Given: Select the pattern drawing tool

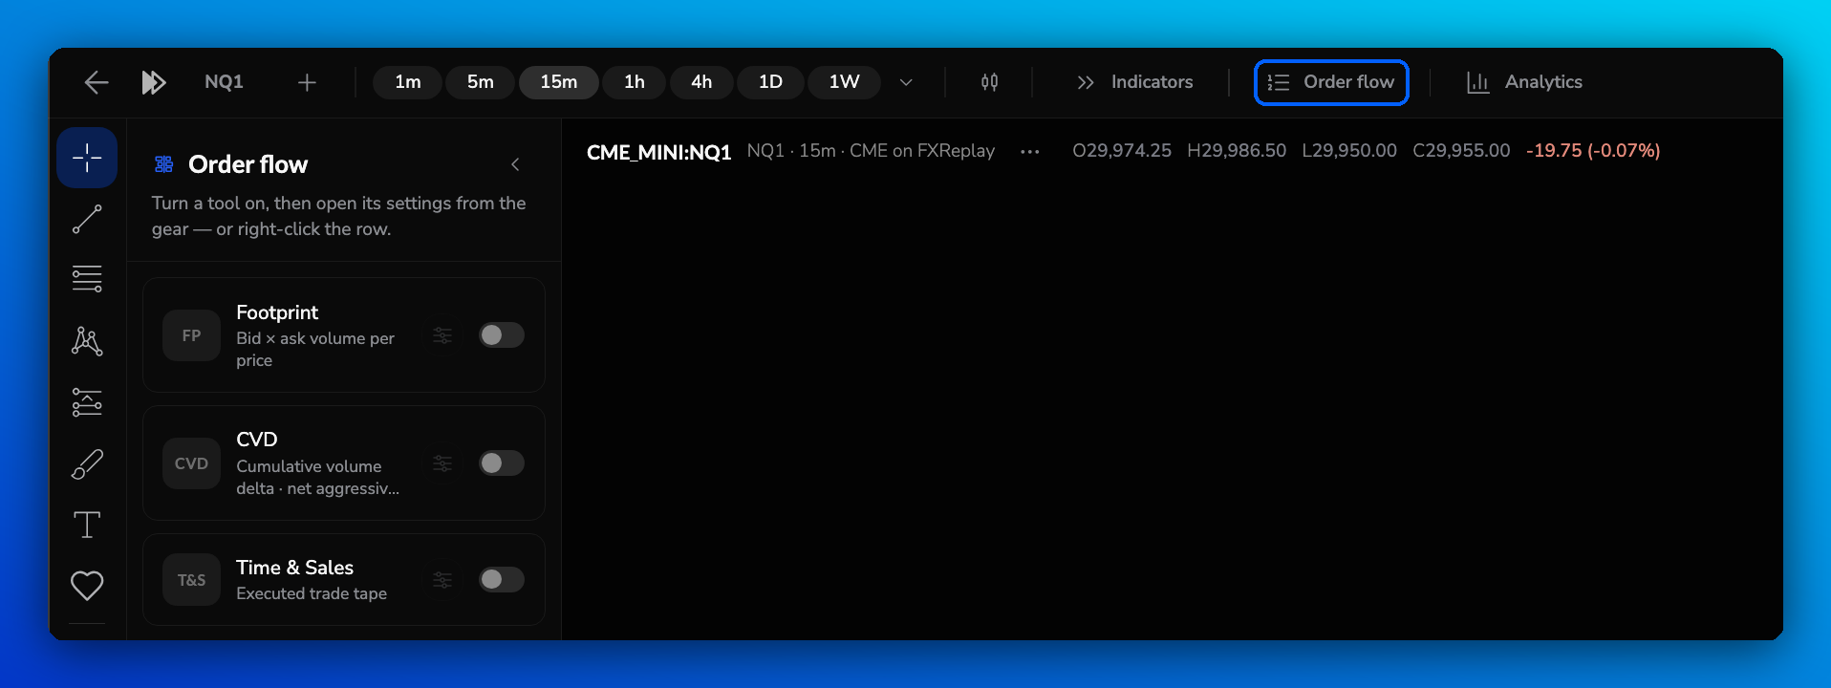Looking at the screenshot, I should click(x=87, y=340).
